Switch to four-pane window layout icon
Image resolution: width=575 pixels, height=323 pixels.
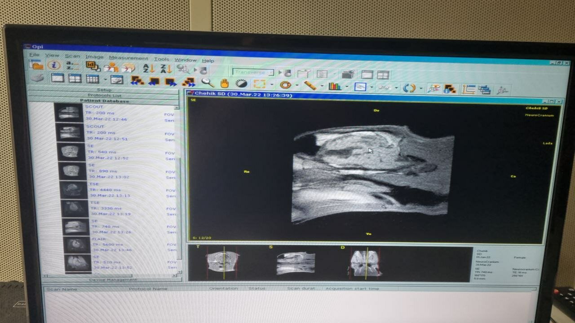coord(75,79)
